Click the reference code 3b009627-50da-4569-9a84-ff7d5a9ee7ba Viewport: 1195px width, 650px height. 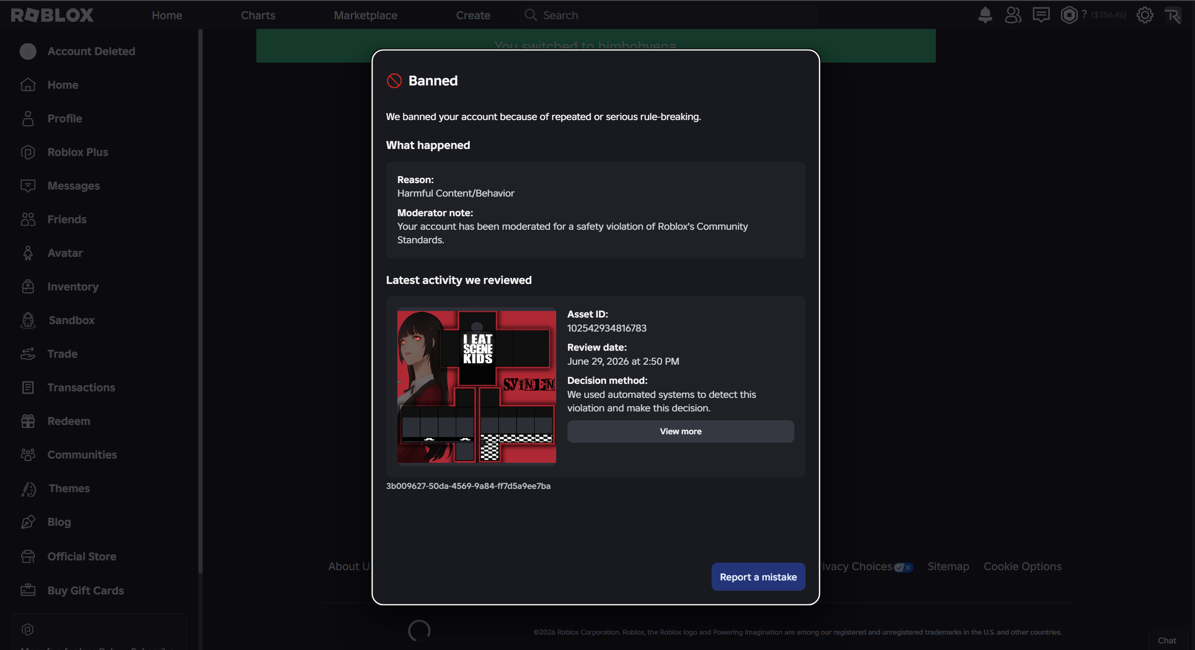pyautogui.click(x=468, y=486)
